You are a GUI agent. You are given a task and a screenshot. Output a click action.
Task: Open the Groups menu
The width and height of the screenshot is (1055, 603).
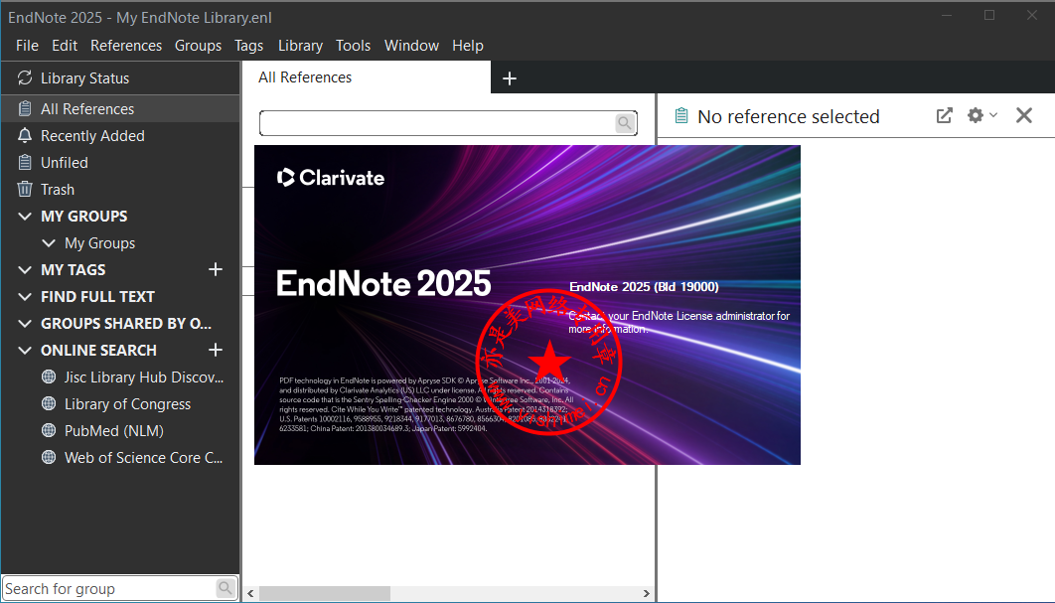(198, 45)
